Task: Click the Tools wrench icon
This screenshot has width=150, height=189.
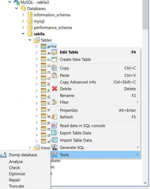Action: (54, 155)
